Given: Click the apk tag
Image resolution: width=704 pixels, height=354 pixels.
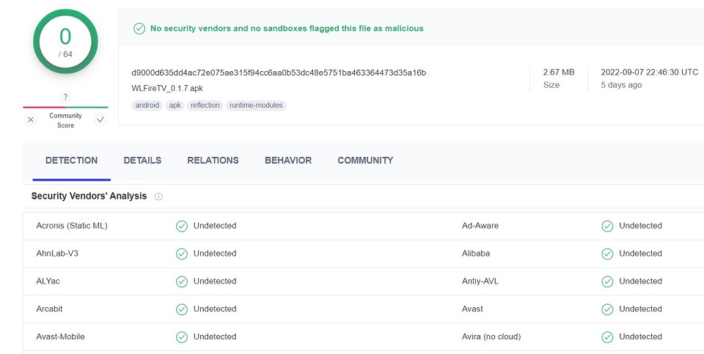Looking at the screenshot, I should [x=175, y=106].
